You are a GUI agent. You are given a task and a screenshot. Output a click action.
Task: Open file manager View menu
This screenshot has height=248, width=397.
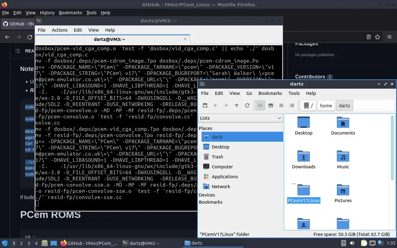tap(234, 93)
